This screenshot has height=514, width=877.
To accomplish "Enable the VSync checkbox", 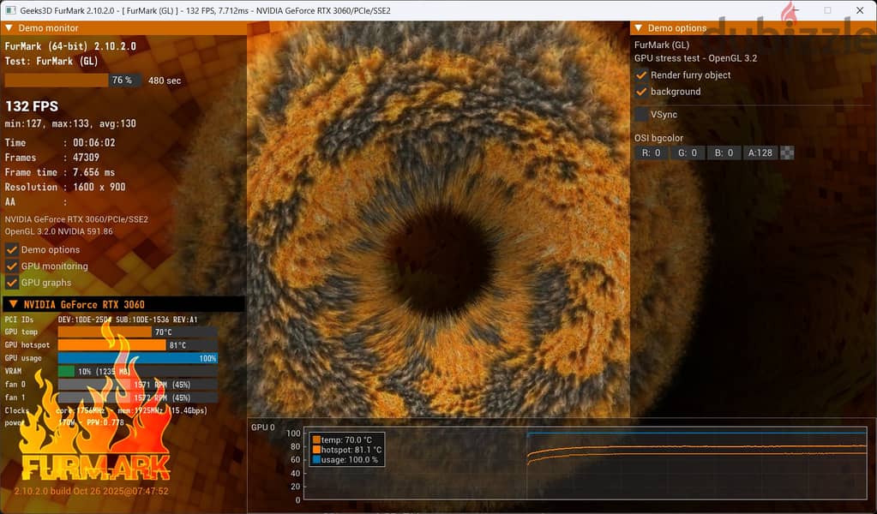I will [641, 115].
